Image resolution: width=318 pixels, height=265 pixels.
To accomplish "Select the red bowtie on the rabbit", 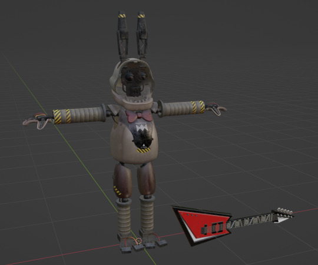I will point(139,116).
